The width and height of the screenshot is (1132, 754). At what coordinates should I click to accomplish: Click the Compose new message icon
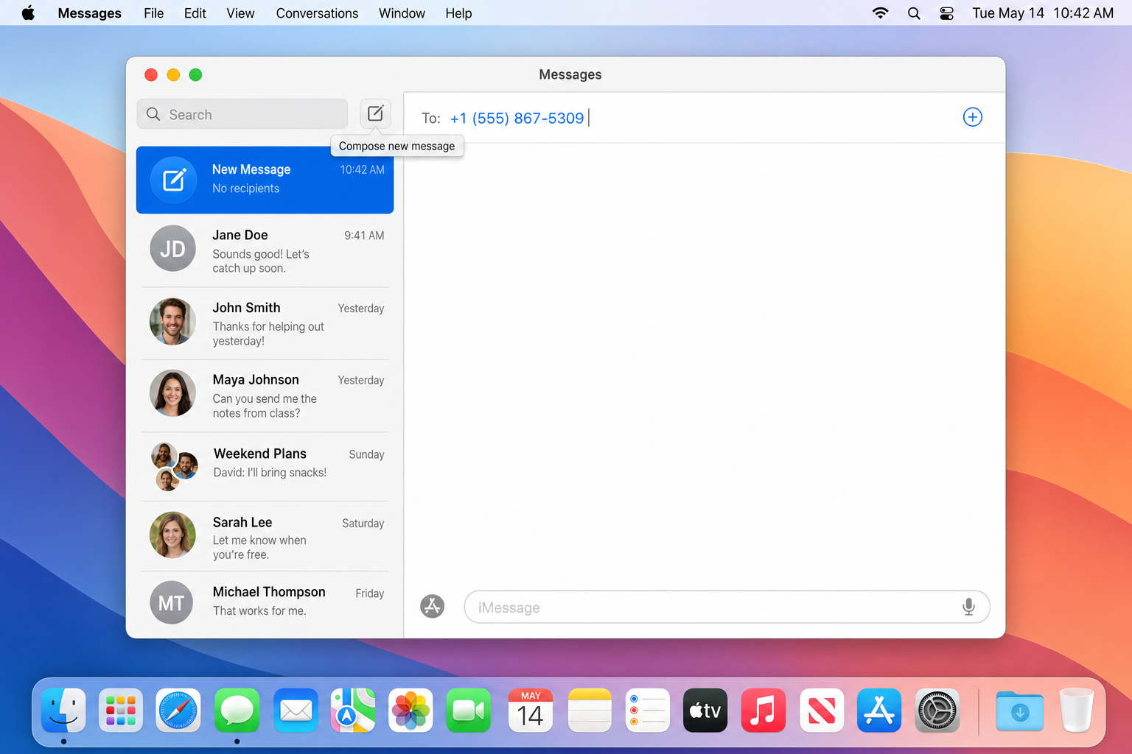[x=375, y=113]
